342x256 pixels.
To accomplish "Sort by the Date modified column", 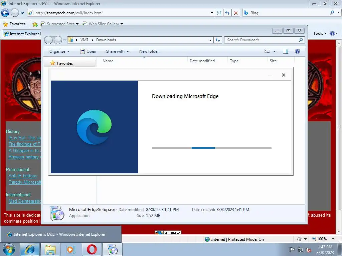I will pos(207,61).
